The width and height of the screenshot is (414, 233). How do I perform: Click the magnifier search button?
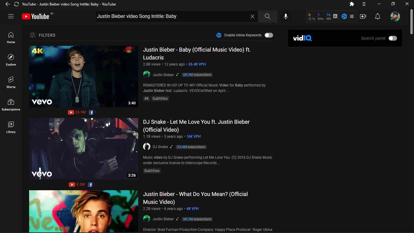tap(267, 16)
